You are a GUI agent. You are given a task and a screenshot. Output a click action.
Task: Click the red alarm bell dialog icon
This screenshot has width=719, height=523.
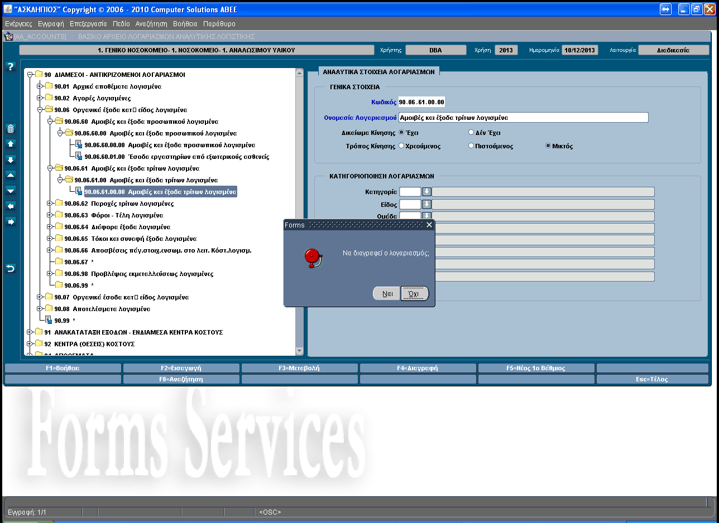coord(313,258)
